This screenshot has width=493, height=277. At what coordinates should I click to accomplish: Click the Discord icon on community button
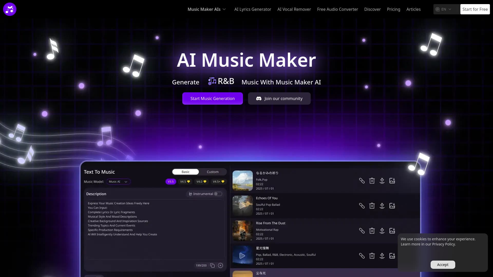click(x=259, y=98)
